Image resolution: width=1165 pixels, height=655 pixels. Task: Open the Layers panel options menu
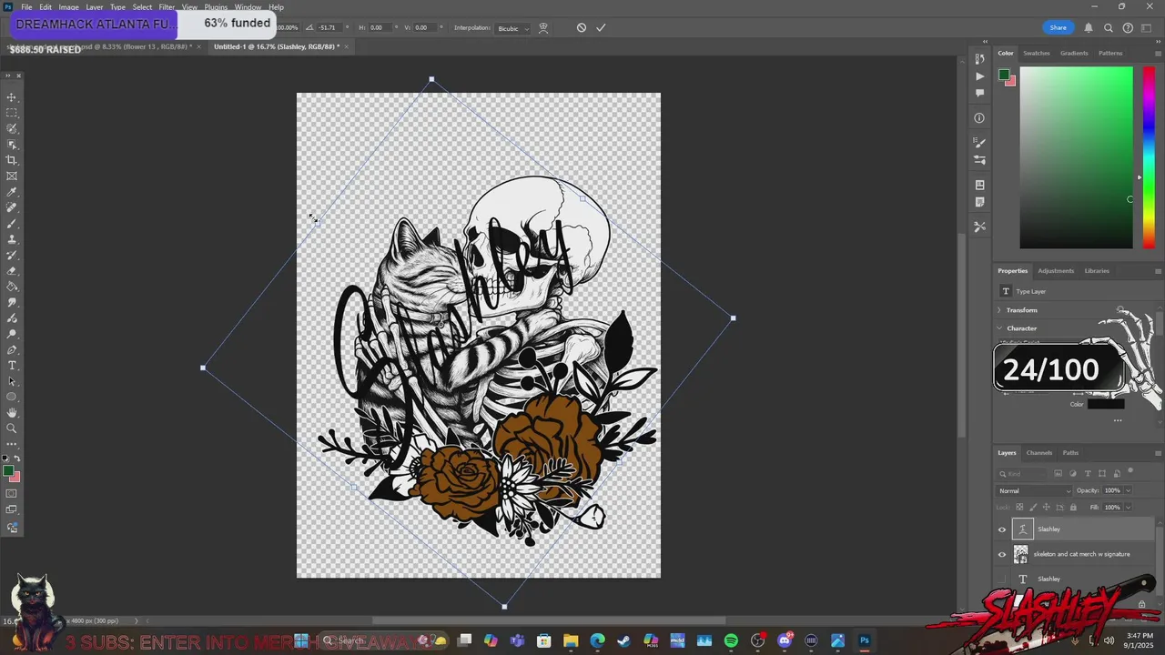1158,453
